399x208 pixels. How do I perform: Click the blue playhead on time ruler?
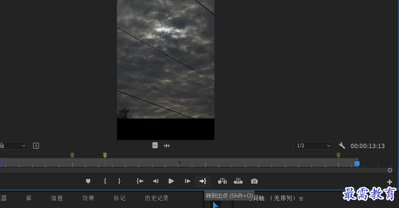357,164
